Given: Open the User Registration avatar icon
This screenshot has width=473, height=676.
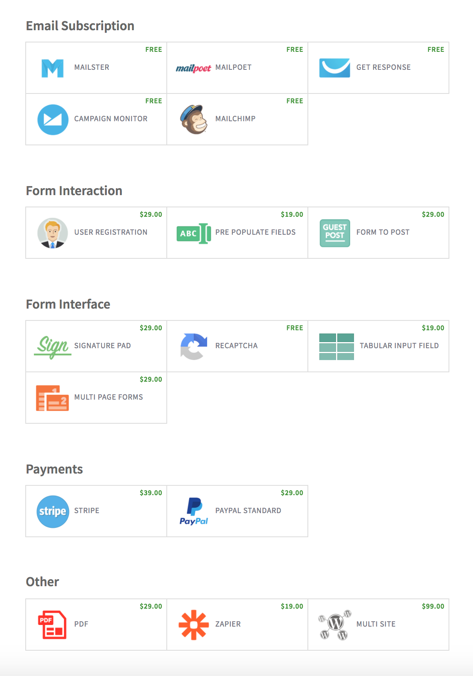Looking at the screenshot, I should [53, 233].
